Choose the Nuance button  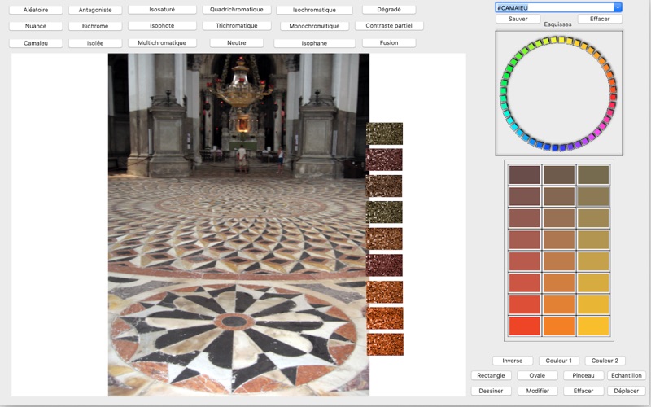pyautogui.click(x=36, y=26)
